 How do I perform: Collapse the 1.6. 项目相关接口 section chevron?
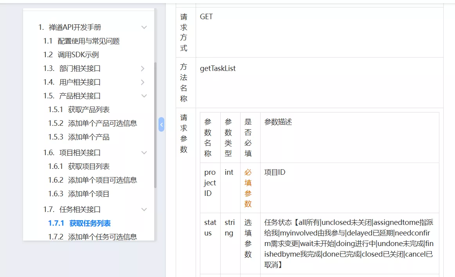pos(144,152)
